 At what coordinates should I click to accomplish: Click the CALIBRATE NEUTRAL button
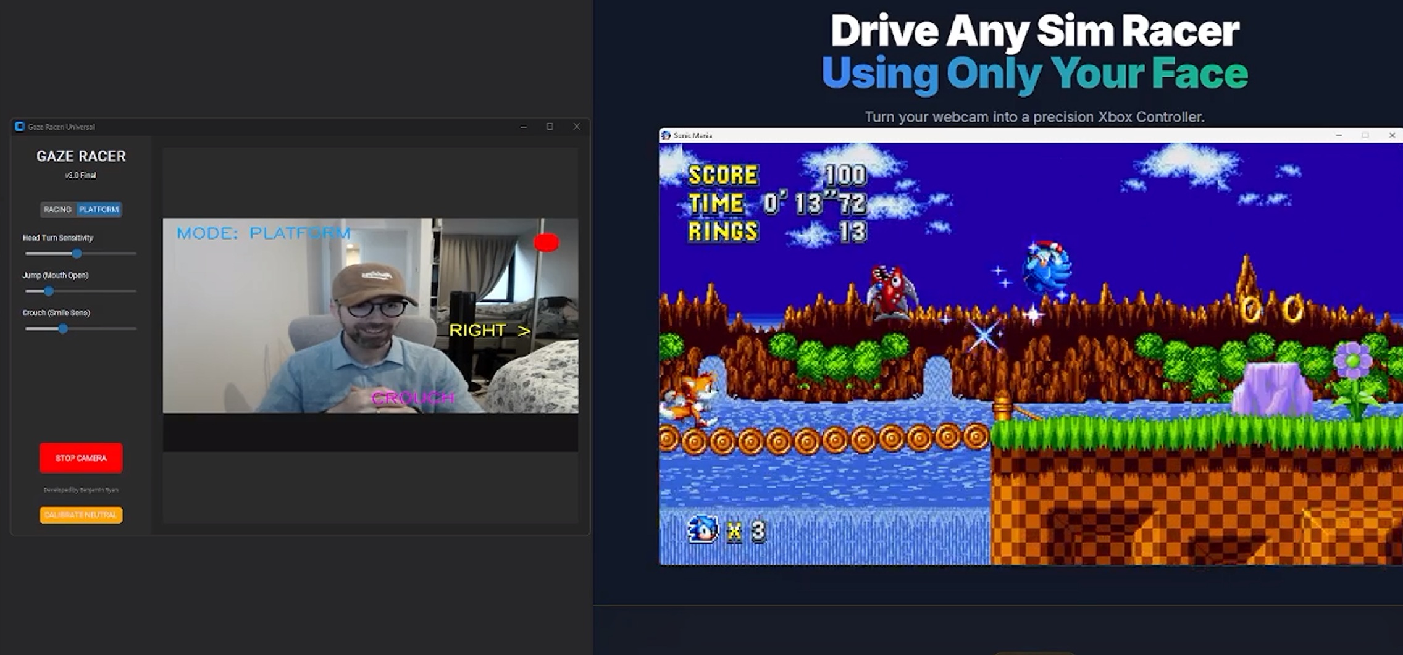[81, 515]
